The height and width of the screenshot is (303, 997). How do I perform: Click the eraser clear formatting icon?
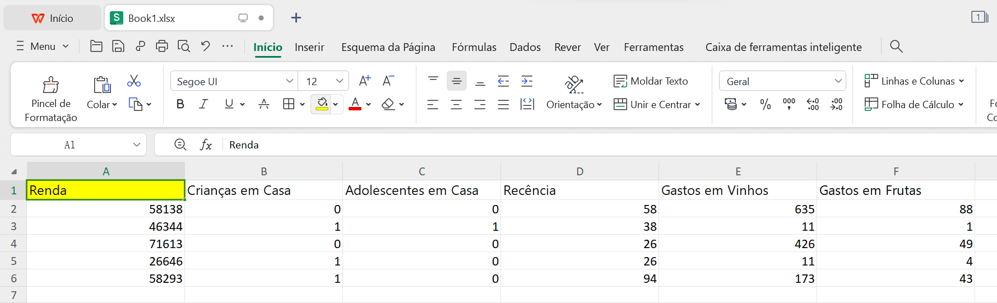388,104
